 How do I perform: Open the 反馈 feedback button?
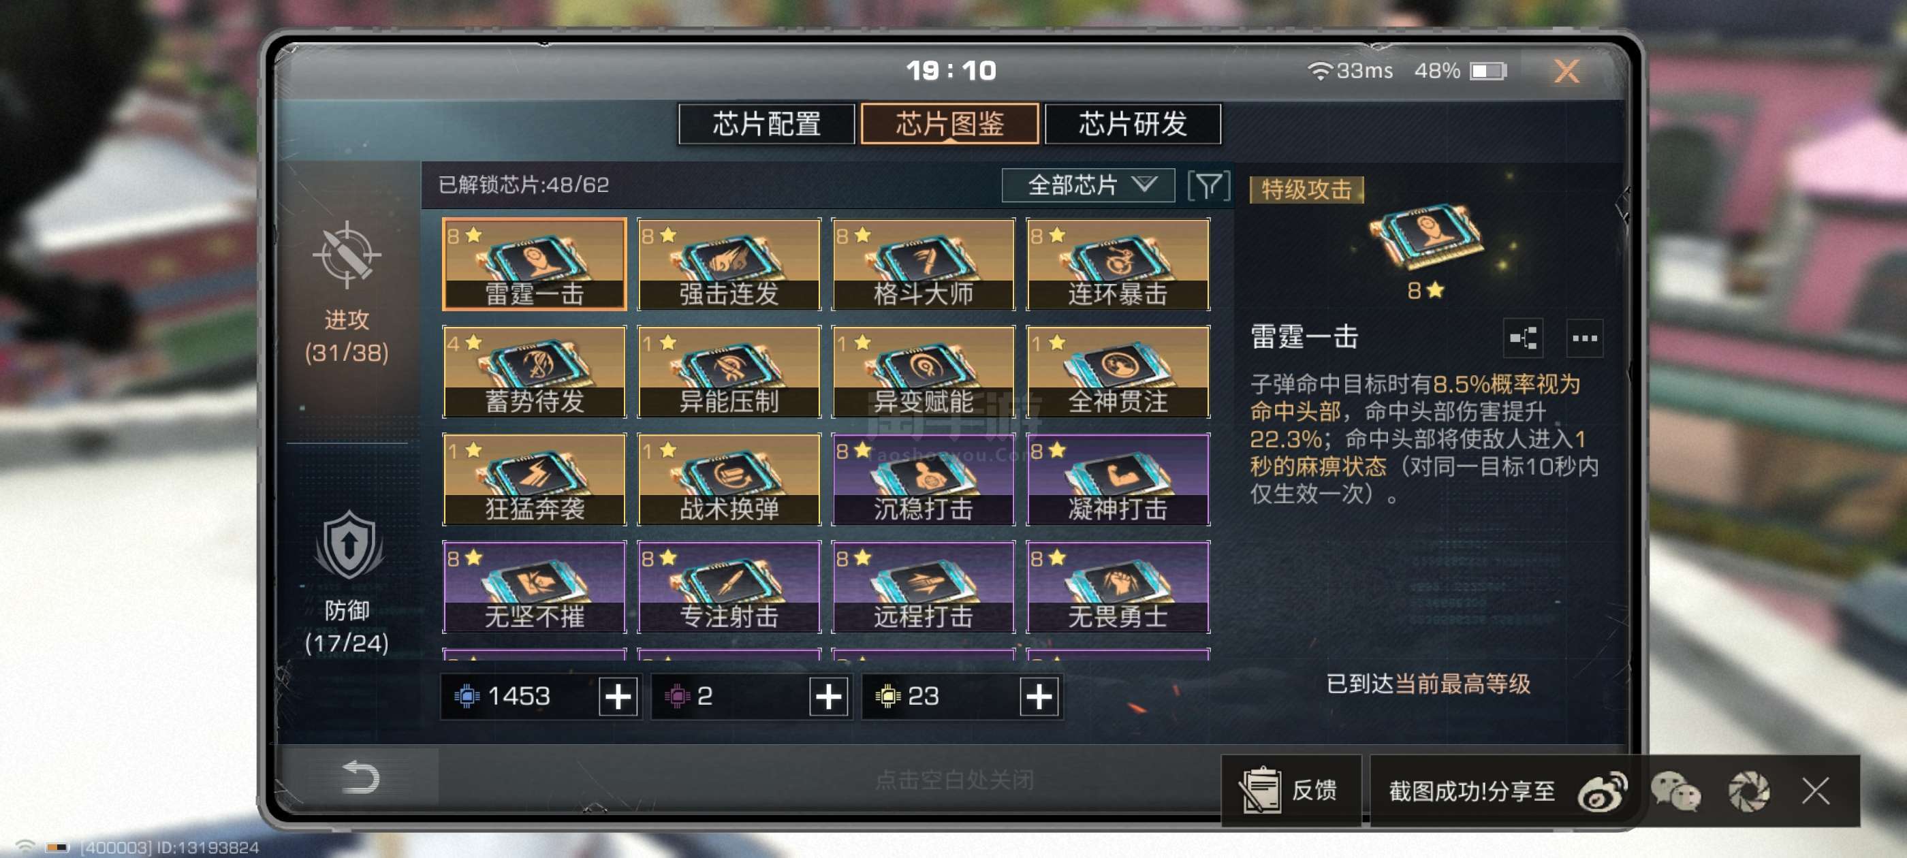[1291, 791]
